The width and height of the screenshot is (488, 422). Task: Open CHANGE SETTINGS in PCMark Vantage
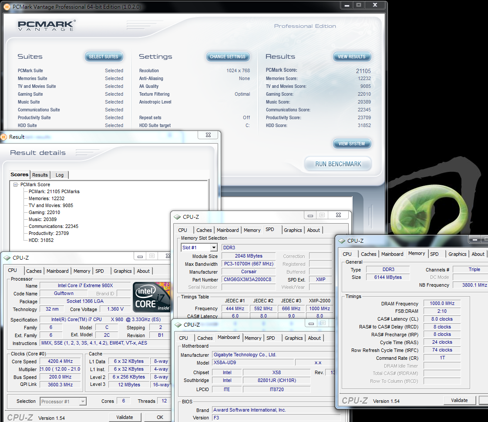pos(227,57)
